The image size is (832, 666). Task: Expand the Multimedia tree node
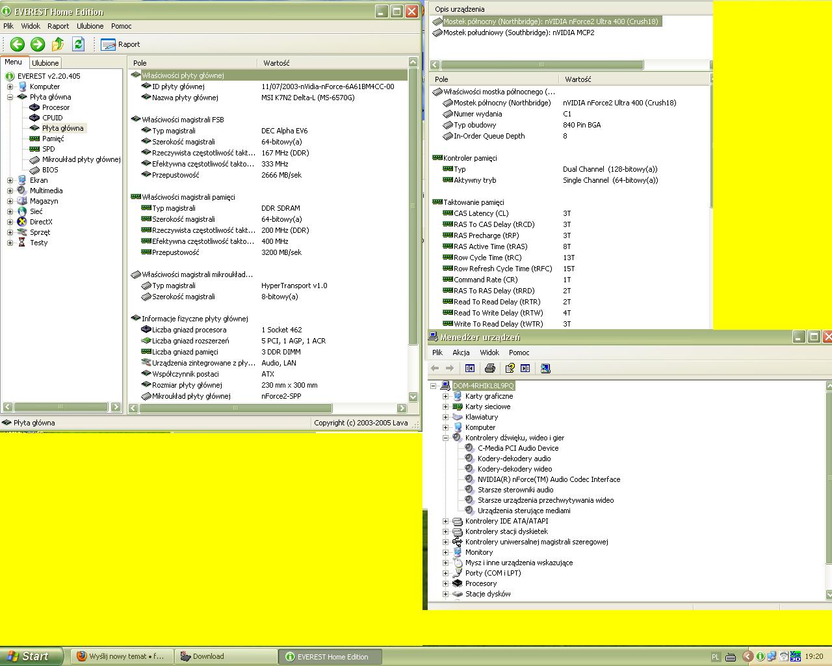pos(10,191)
